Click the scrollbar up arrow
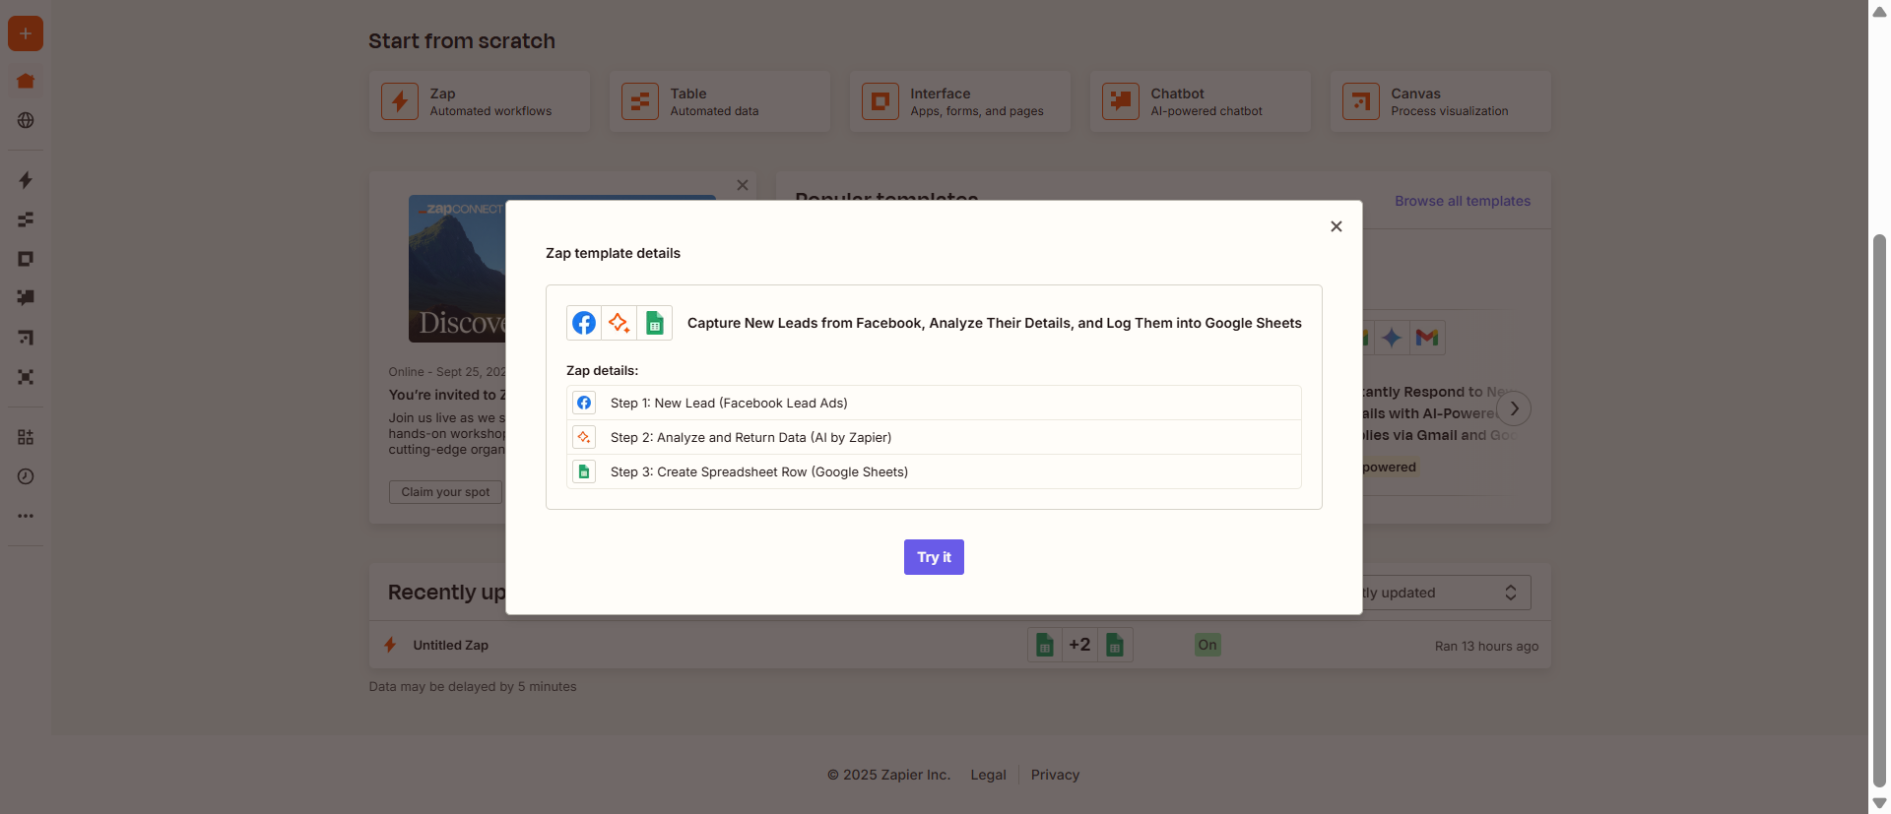Screen dimensions: 1891x814 pyautogui.click(x=1879, y=11)
